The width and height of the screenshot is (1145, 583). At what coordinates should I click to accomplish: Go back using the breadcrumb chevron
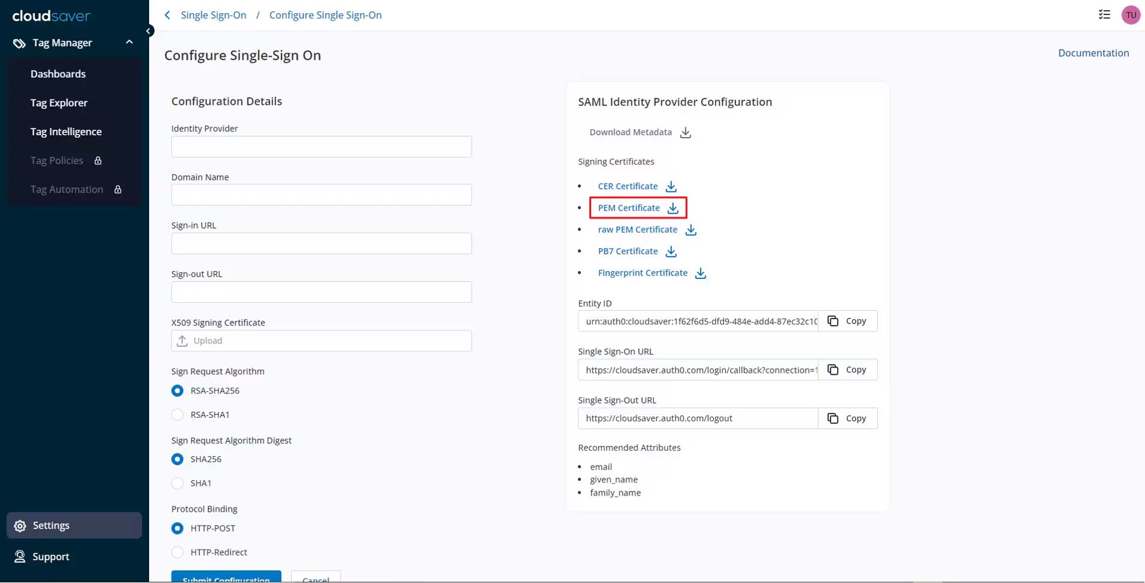pyautogui.click(x=168, y=15)
